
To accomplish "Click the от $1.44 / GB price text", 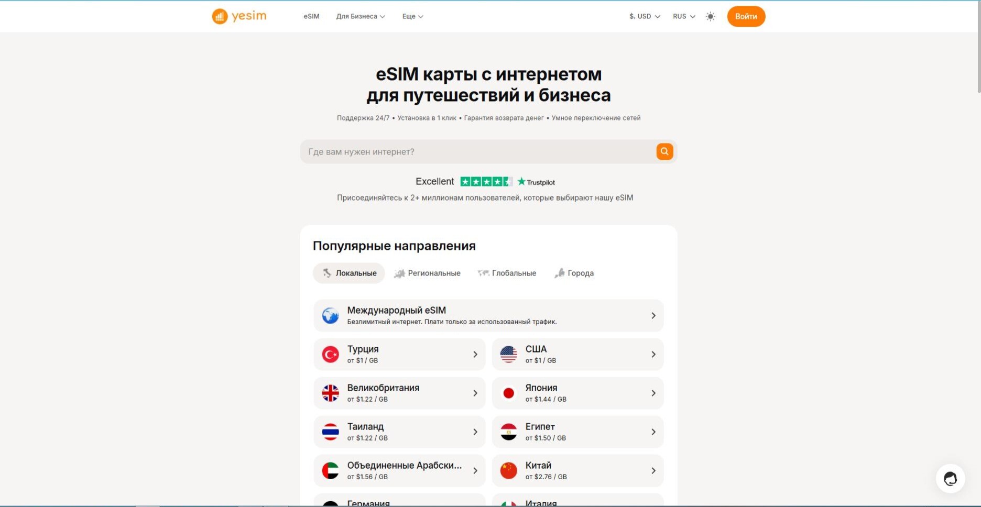I will [546, 399].
